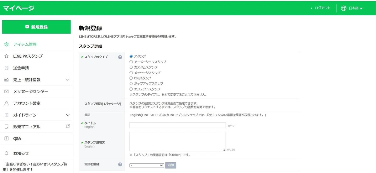The width and height of the screenshot is (376, 173).
Task: Click the 0/40 character counter
Action: click(231, 126)
